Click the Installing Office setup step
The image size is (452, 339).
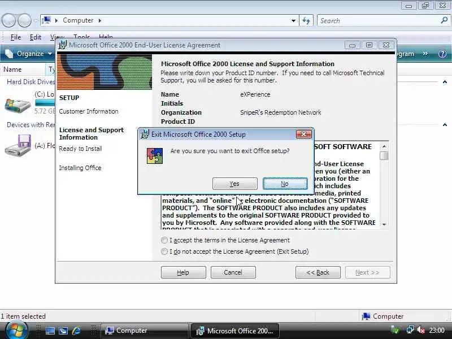(x=80, y=168)
